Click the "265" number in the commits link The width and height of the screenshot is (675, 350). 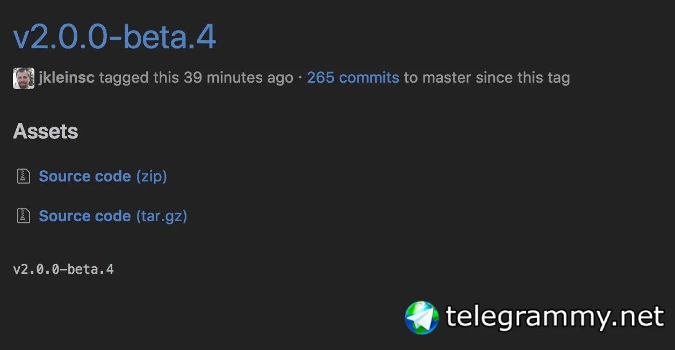tap(321, 78)
